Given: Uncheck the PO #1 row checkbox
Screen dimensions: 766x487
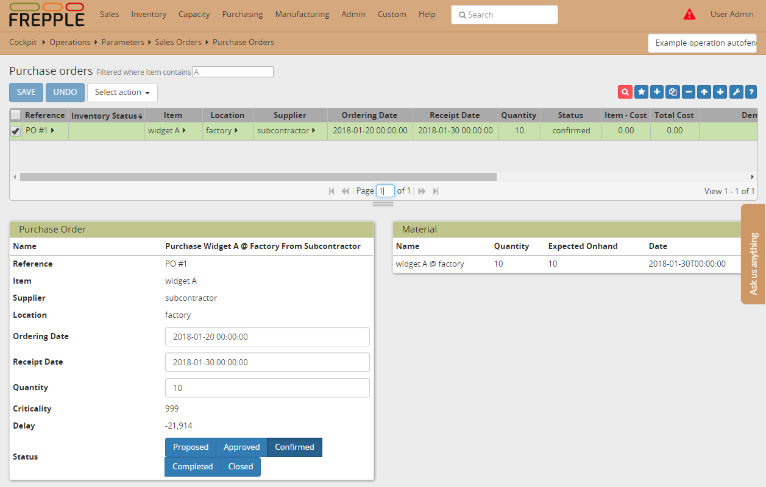Looking at the screenshot, I should coord(15,130).
